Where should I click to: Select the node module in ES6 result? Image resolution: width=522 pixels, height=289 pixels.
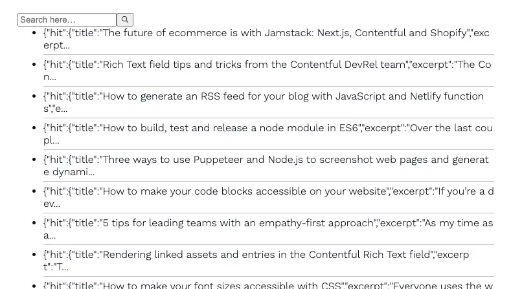pos(269,134)
